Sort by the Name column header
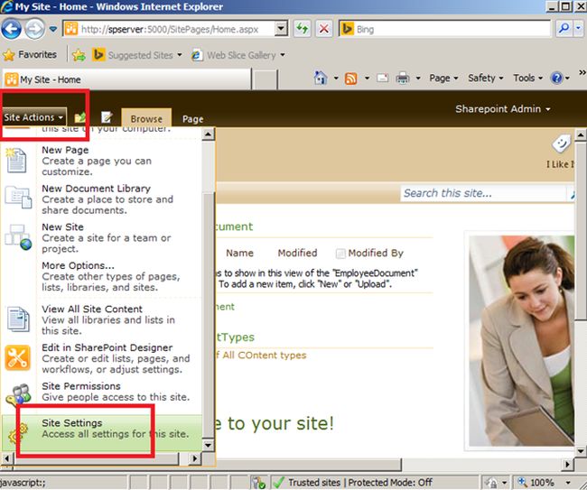This screenshot has width=587, height=490. (239, 254)
